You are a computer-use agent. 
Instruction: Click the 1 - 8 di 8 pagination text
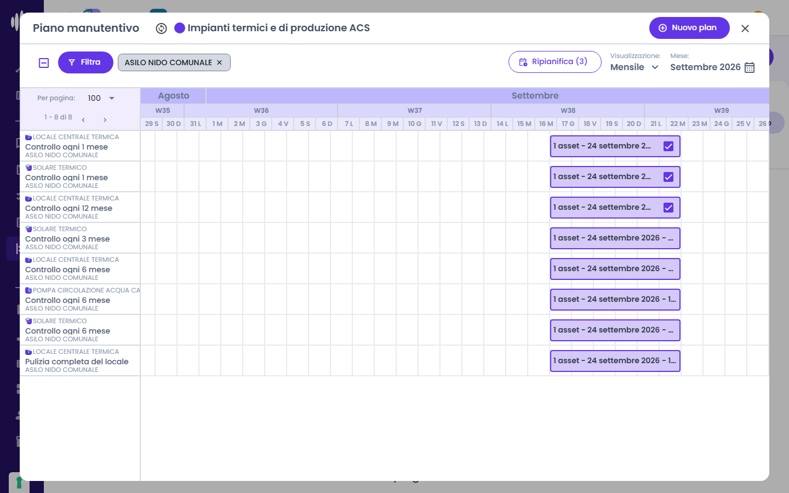point(58,117)
